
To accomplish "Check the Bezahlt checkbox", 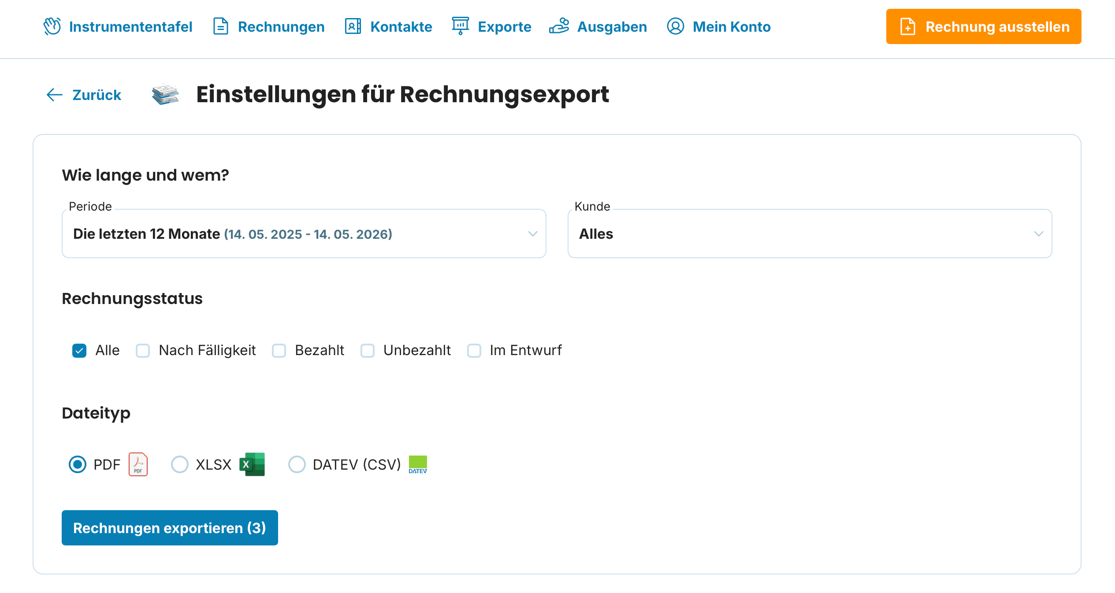I will (x=279, y=351).
